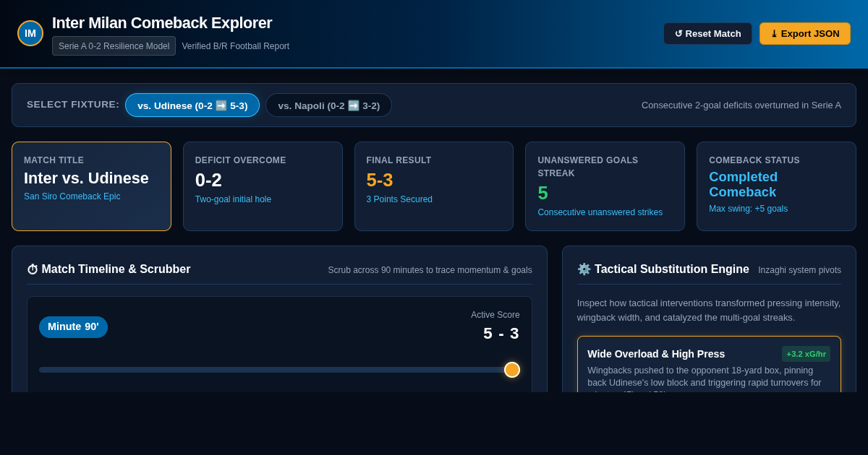Click the gear icon beside Tactical Substitution Engine
Screen dimensions: 868x455
click(584, 269)
